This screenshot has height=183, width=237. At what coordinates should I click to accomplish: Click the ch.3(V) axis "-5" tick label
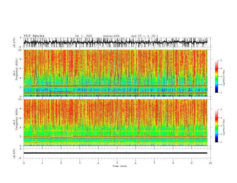[x=20, y=158]
